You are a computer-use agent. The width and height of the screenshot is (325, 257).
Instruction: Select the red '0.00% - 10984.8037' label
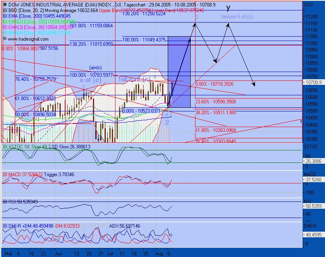(x=21, y=49)
